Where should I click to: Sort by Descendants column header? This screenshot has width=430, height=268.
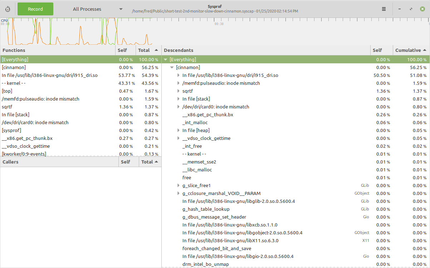click(266, 50)
